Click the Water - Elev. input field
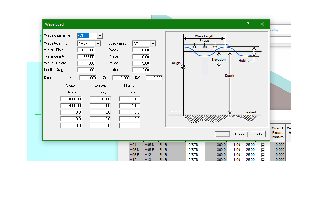This screenshot has height=202, width=309. tap(86, 50)
